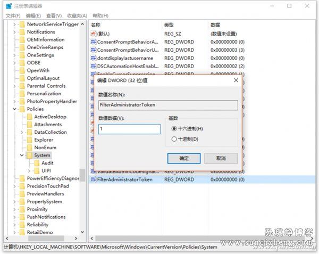Viewport: 319px width, 254px height.
Task: Select the Audit folder icon
Action: pos(37,163)
